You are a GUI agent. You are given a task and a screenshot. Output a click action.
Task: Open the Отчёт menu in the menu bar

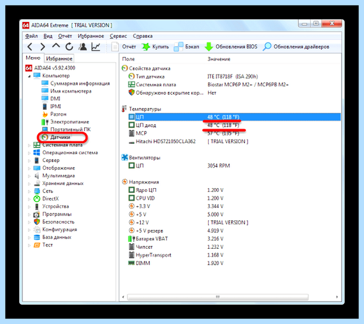(65, 36)
